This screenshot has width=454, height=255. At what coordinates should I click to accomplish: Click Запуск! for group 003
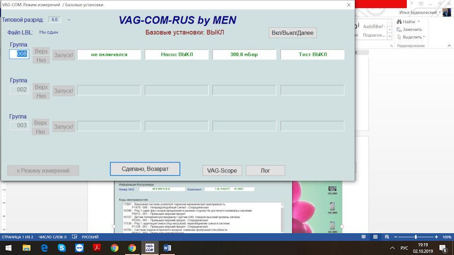tap(64, 127)
